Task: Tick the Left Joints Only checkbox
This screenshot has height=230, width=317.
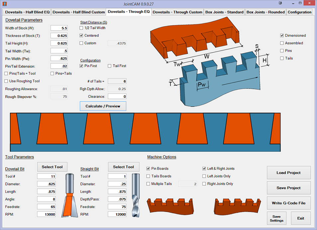Action: [x=204, y=176]
